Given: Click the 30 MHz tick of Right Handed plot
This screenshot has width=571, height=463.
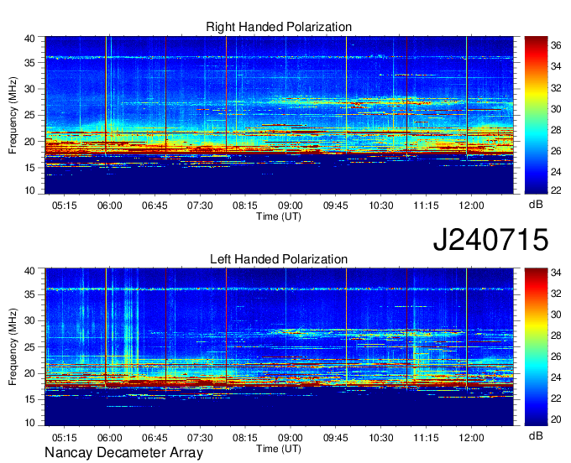Looking at the screenshot, I should (x=29, y=89).
